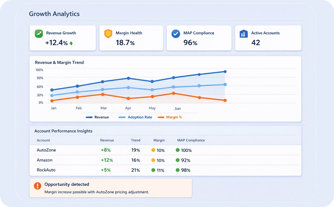Viewport: 334px width, 207px height.
Task: Click the green up arrow beside +12.4%
Action: click(71, 43)
